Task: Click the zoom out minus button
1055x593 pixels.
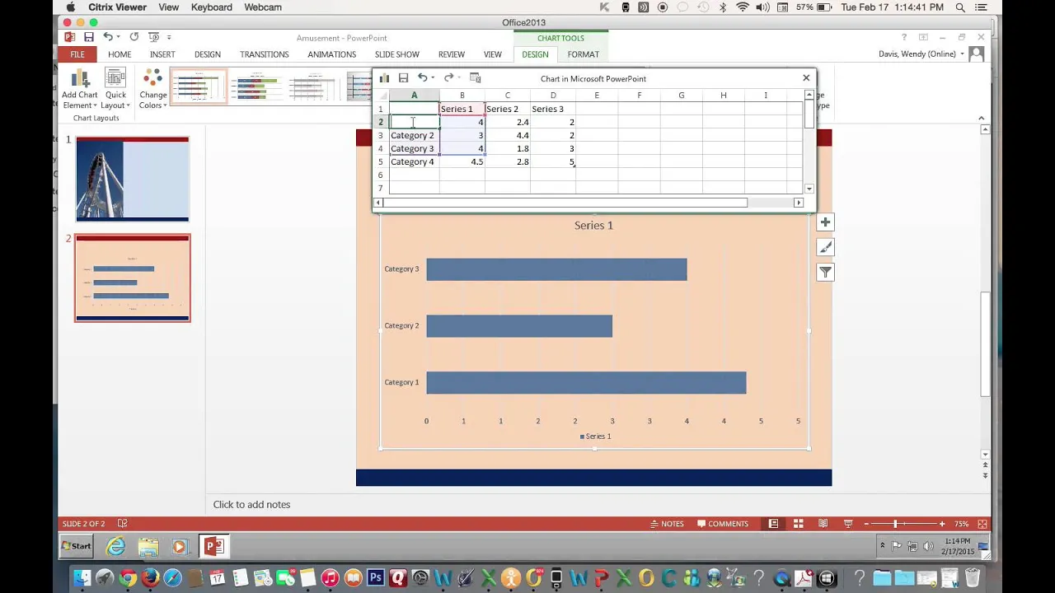Action: point(867,524)
